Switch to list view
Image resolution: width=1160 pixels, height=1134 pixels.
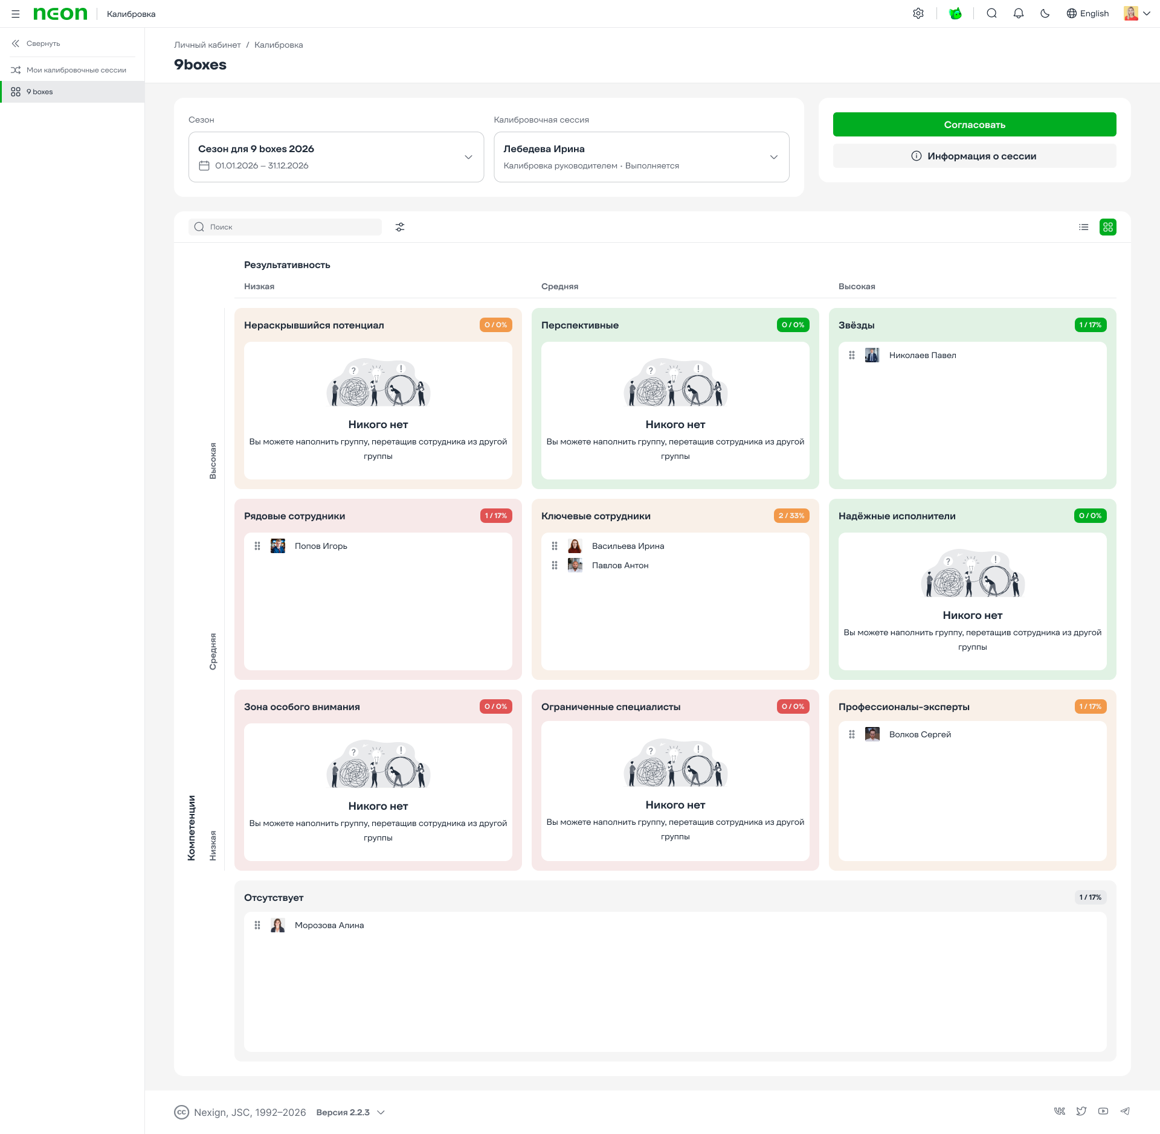click(x=1084, y=227)
